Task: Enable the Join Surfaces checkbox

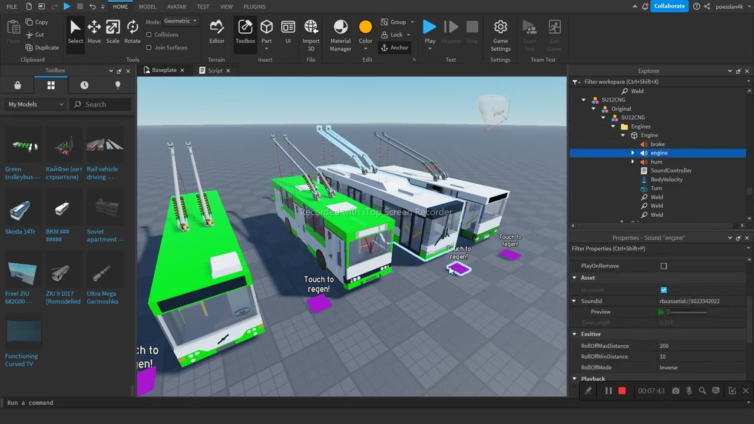Action: pyautogui.click(x=149, y=48)
